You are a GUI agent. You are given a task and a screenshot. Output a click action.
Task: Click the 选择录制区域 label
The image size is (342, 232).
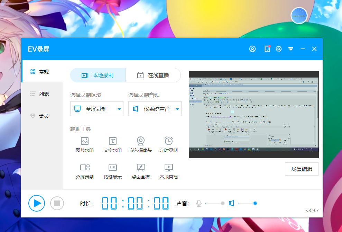click(86, 95)
